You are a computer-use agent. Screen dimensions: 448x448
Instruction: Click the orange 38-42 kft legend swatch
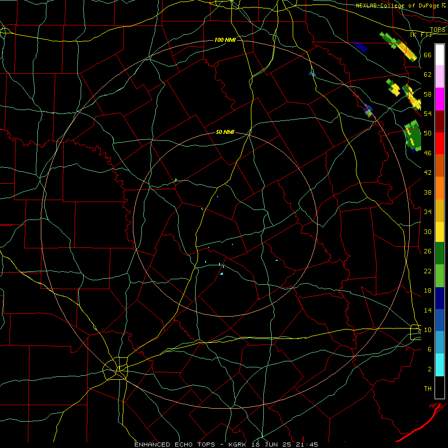440,188
